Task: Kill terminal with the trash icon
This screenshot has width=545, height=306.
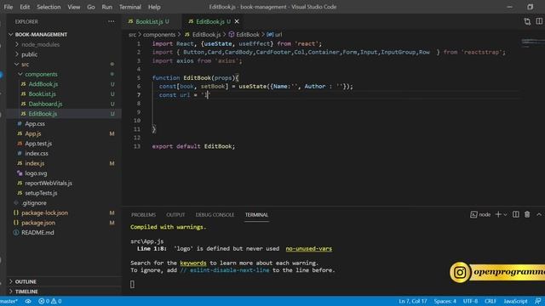Action: pyautogui.click(x=527, y=215)
